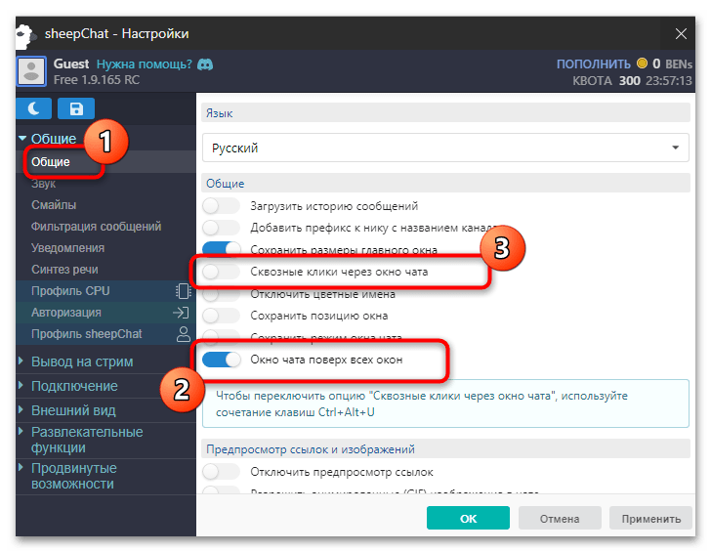Open Звук settings page
The width and height of the screenshot is (711, 552).
44,184
